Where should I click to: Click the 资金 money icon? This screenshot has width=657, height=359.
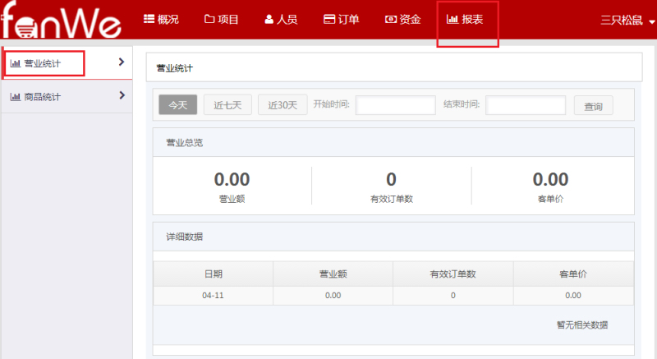tap(390, 19)
